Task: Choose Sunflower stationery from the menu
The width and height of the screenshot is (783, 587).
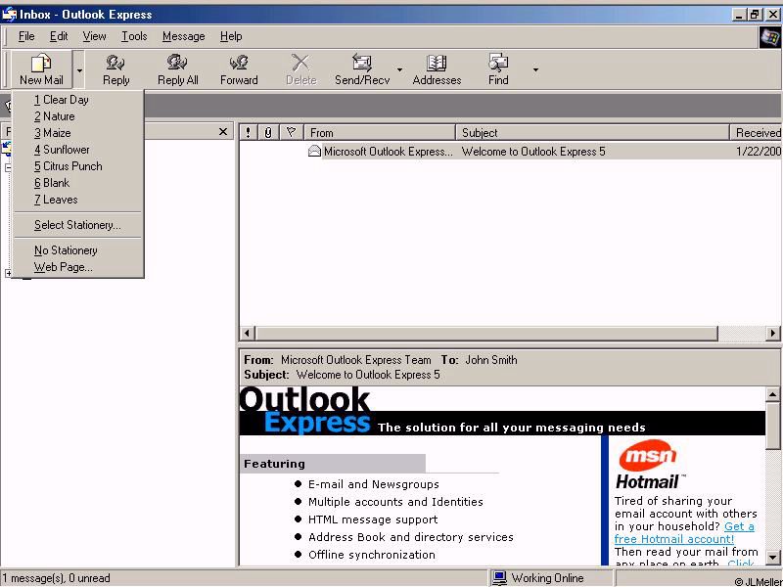Action: (66, 150)
